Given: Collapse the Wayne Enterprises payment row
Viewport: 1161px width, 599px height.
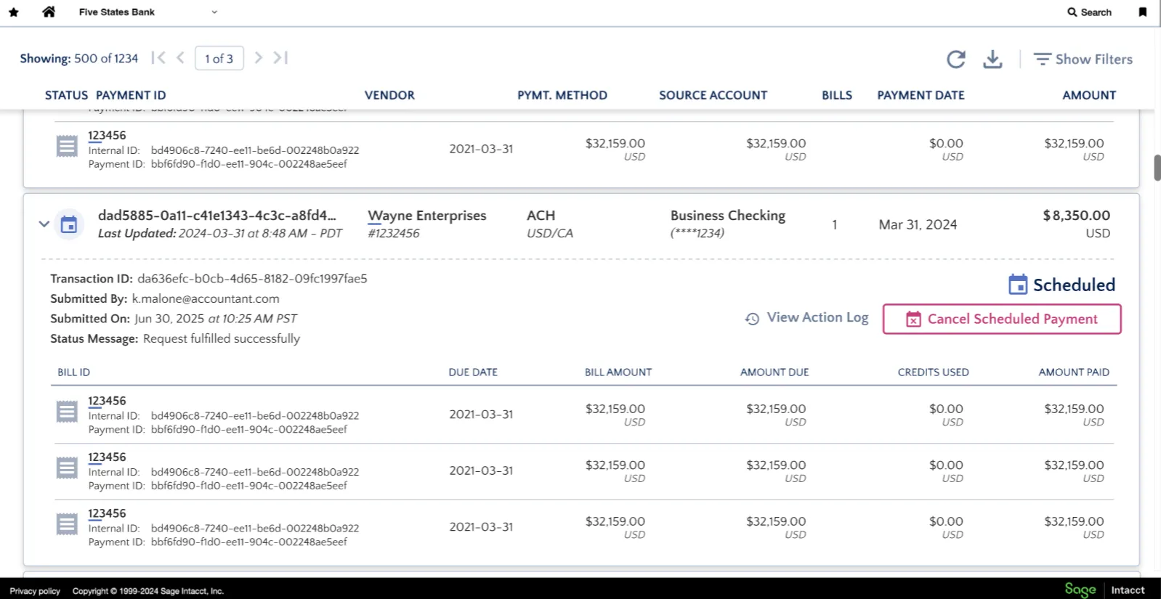Looking at the screenshot, I should (44, 224).
